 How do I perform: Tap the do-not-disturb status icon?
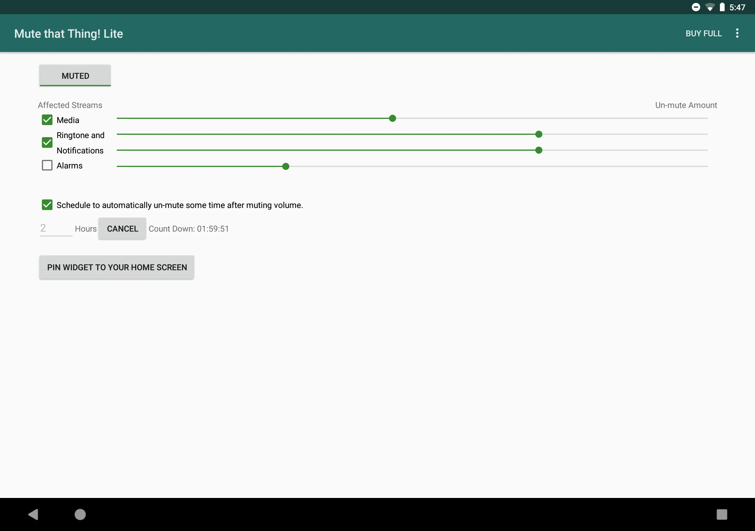pos(696,7)
